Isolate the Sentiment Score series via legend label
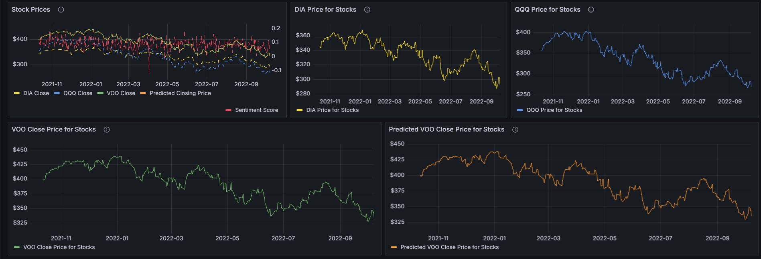761x259 pixels. (256, 110)
